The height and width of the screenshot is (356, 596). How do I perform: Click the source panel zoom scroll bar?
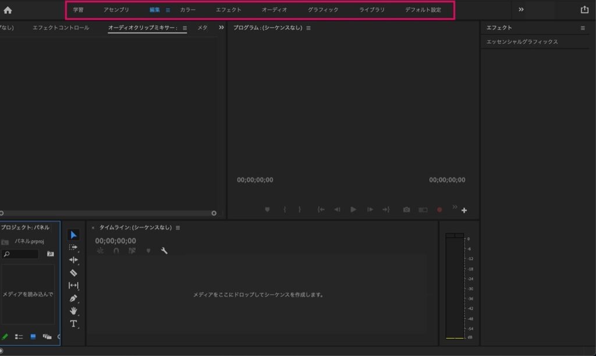108,213
